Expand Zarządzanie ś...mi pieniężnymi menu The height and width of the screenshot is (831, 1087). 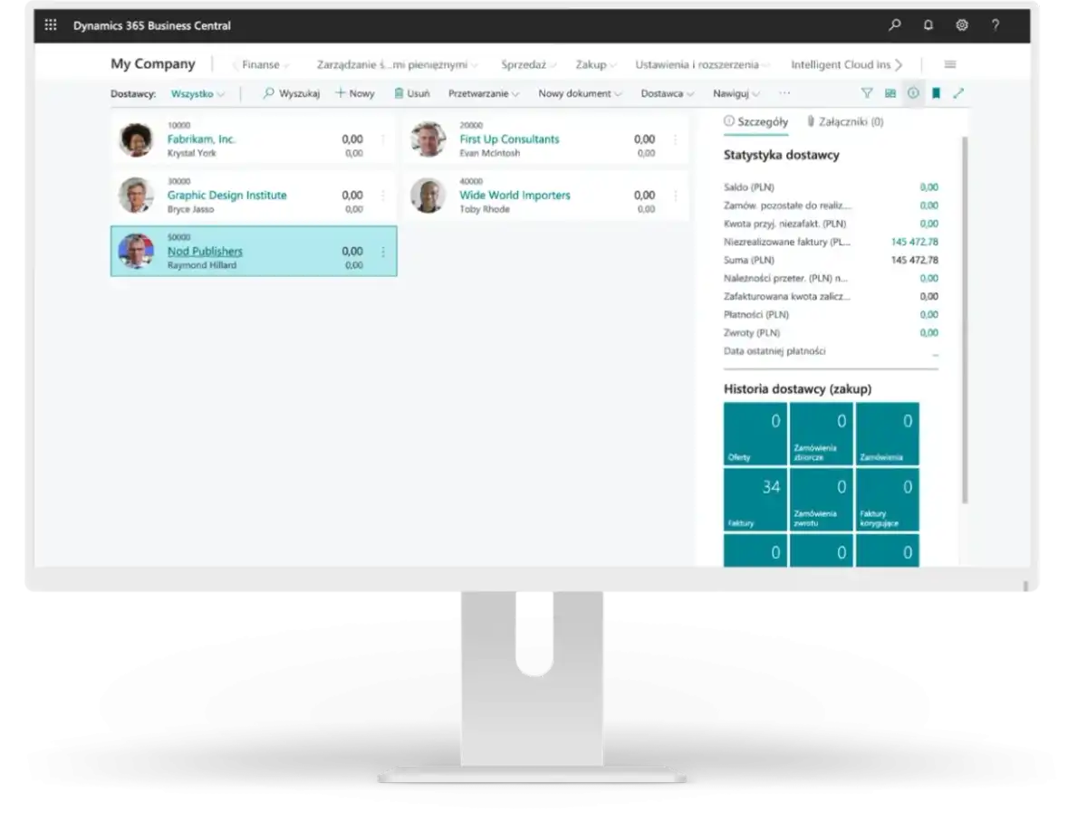[398, 65]
